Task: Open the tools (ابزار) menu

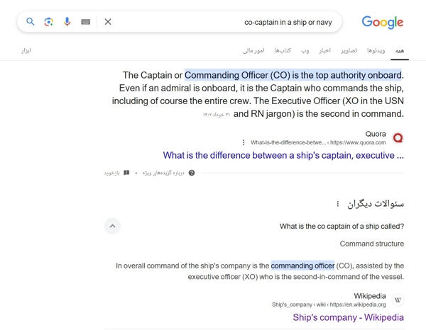Action: 26,51
